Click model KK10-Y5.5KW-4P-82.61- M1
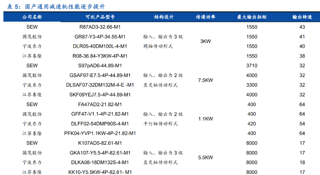 [x=100, y=172]
